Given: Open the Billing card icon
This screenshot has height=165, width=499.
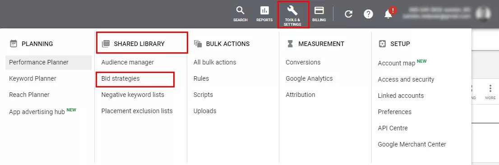Looking at the screenshot, I should point(319,11).
